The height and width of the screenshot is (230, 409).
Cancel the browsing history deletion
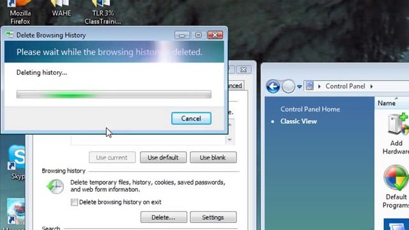[191, 118]
